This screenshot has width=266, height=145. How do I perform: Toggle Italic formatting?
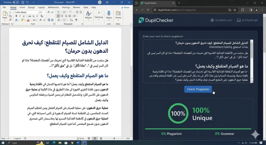(x=20, y=16)
